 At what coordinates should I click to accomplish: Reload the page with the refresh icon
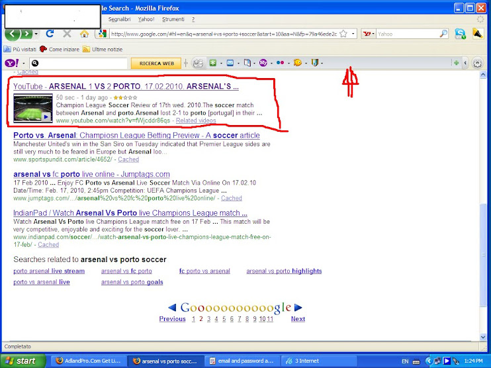click(x=50, y=34)
